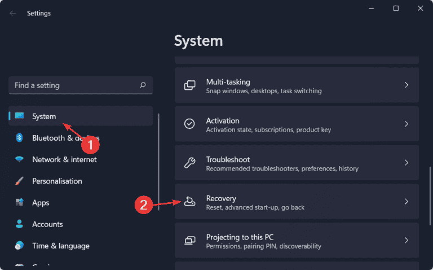The width and height of the screenshot is (433, 270).
Task: Open Time & language settings
Action: pyautogui.click(x=60, y=246)
